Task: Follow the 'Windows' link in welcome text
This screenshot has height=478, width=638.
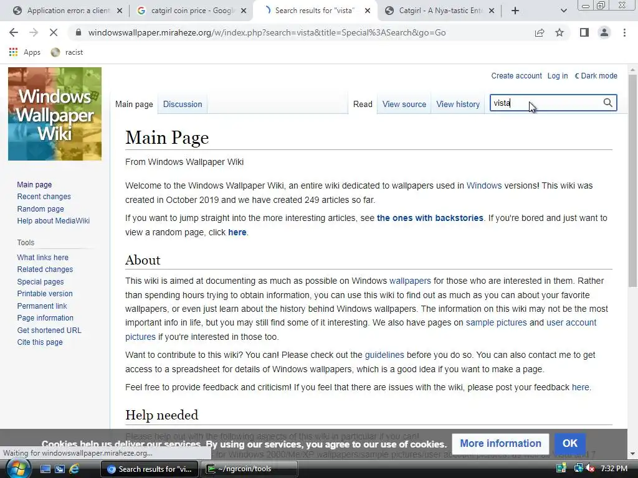Action: click(483, 185)
